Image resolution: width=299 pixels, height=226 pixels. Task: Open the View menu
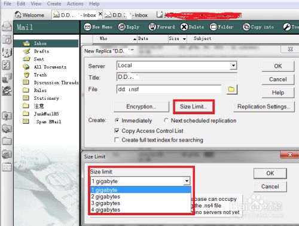[36, 4]
